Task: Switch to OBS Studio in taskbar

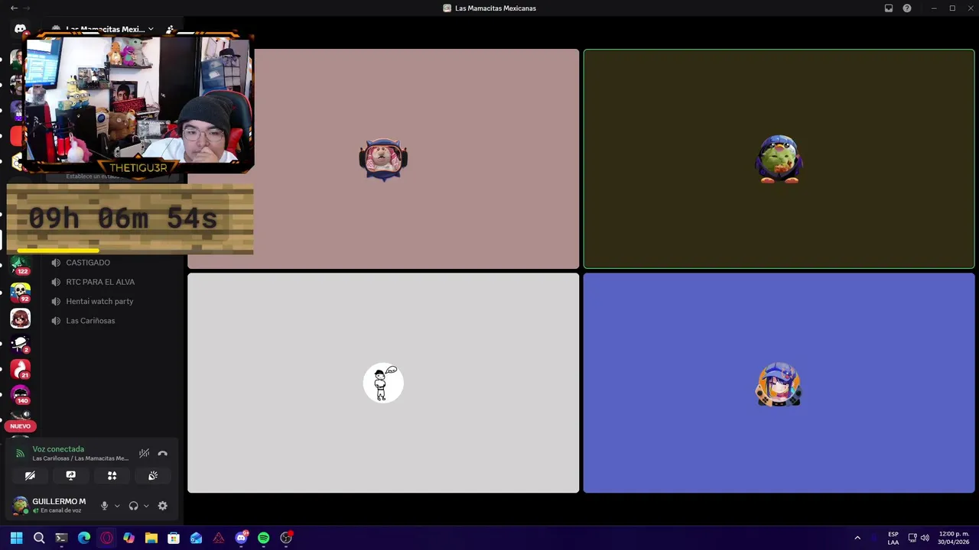Action: click(x=286, y=538)
